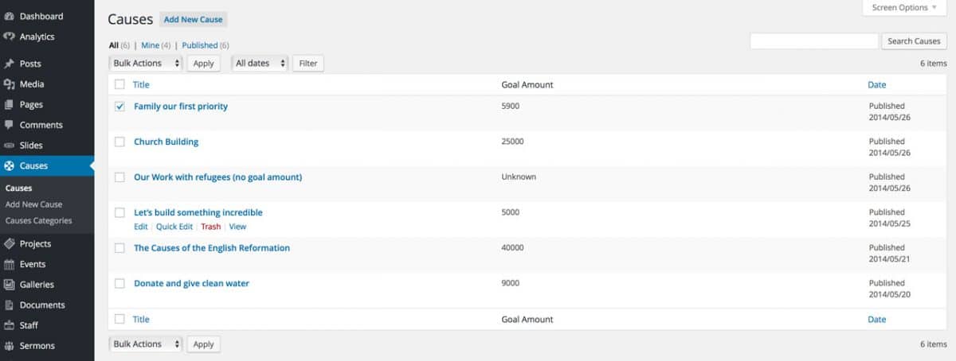Show Published (6) causes filter
Screen dimensions: 956x361
pos(205,45)
